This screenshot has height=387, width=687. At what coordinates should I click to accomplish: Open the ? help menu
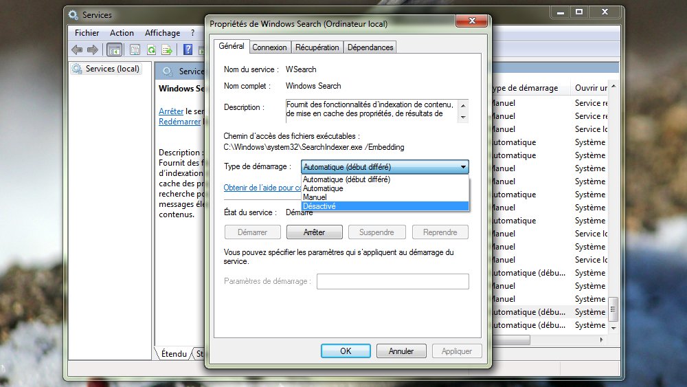pyautogui.click(x=193, y=33)
